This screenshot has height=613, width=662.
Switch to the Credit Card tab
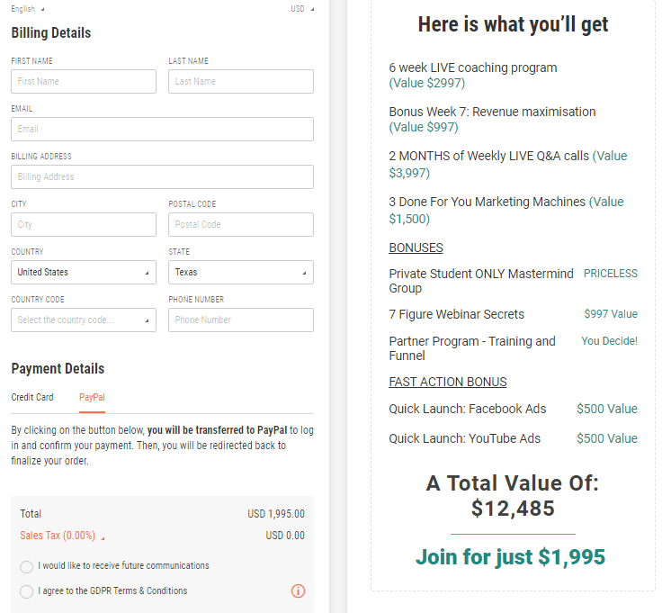tap(32, 397)
